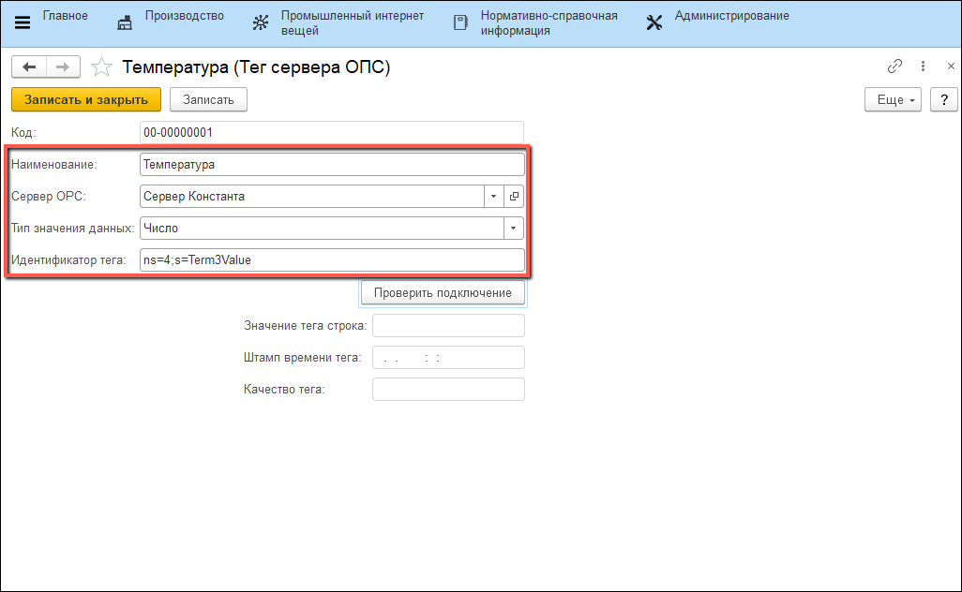The width and height of the screenshot is (962, 592).
Task: Open Сервер Константа record with the open icon
Action: coord(514,197)
